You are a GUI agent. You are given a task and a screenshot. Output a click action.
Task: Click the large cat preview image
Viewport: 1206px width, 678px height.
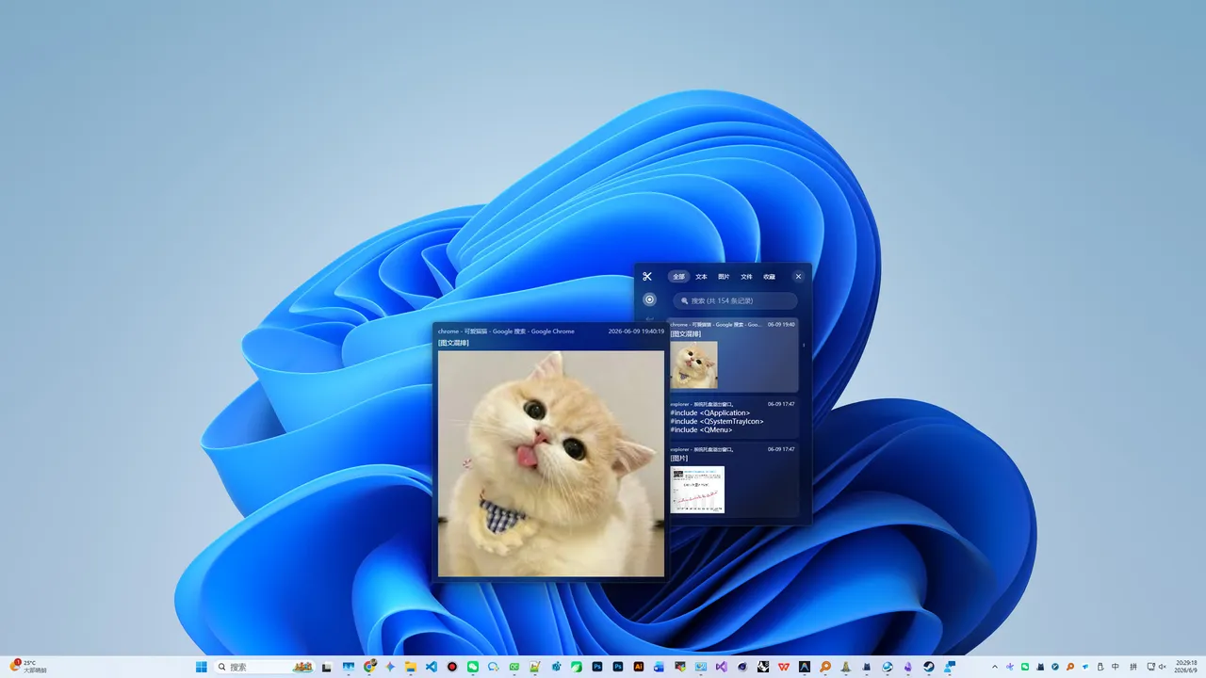[x=551, y=463]
